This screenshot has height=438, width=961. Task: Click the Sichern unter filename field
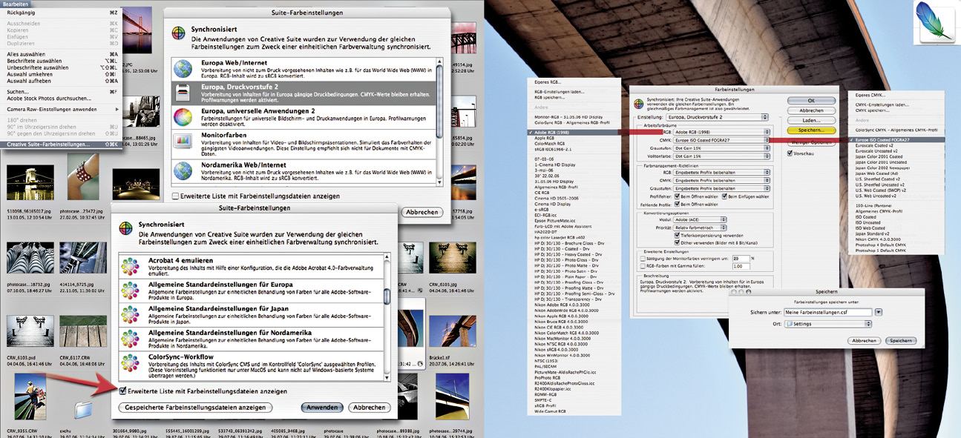point(828,313)
